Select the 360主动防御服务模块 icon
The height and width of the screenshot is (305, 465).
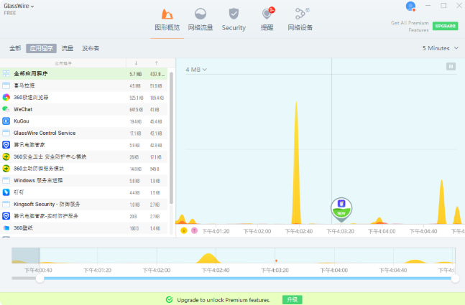[x=6, y=169]
